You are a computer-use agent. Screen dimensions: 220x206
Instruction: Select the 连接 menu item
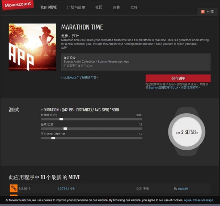[x=116, y=7]
